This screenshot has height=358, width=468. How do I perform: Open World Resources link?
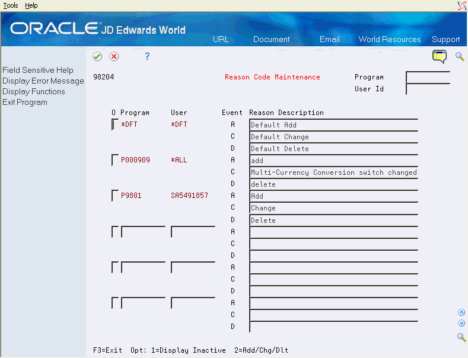pyautogui.click(x=390, y=39)
